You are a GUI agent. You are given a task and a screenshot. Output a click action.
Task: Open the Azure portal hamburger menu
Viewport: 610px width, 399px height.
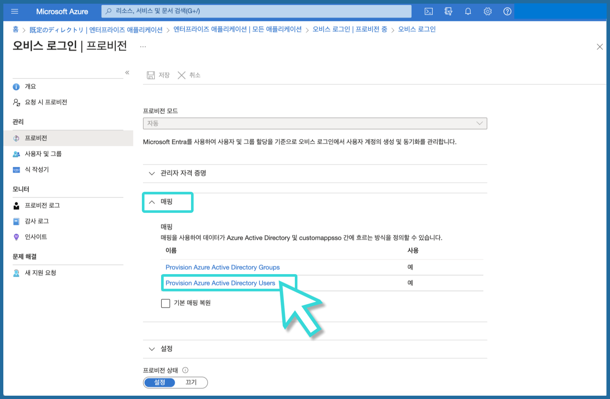(x=15, y=11)
